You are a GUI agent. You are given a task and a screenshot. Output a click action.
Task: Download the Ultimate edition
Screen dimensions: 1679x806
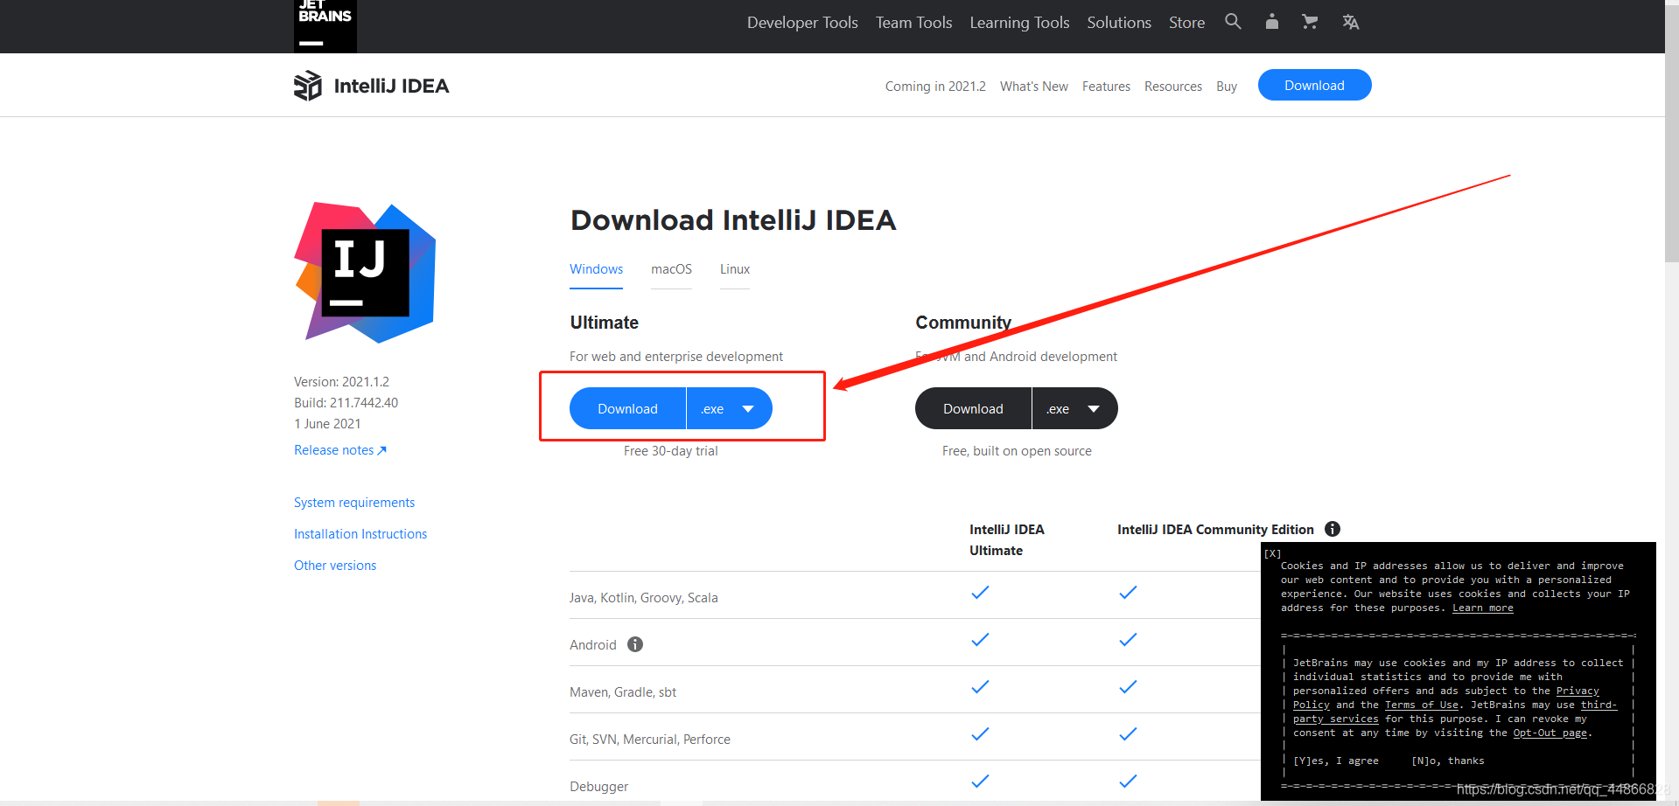point(627,408)
